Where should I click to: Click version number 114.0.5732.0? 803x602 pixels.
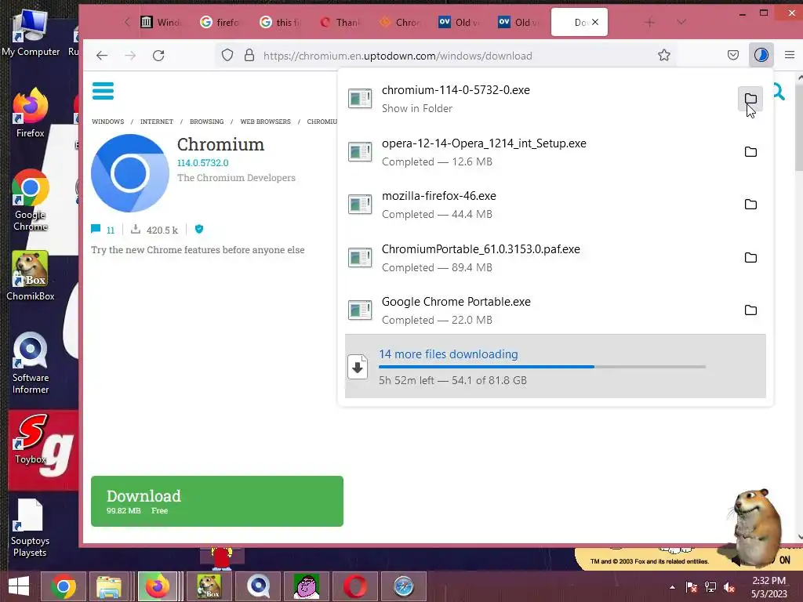tap(203, 163)
